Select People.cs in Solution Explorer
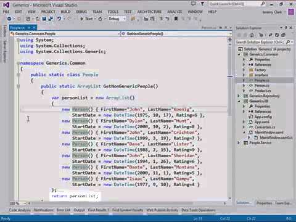Viewport: 296px width, 222px height. [261, 80]
